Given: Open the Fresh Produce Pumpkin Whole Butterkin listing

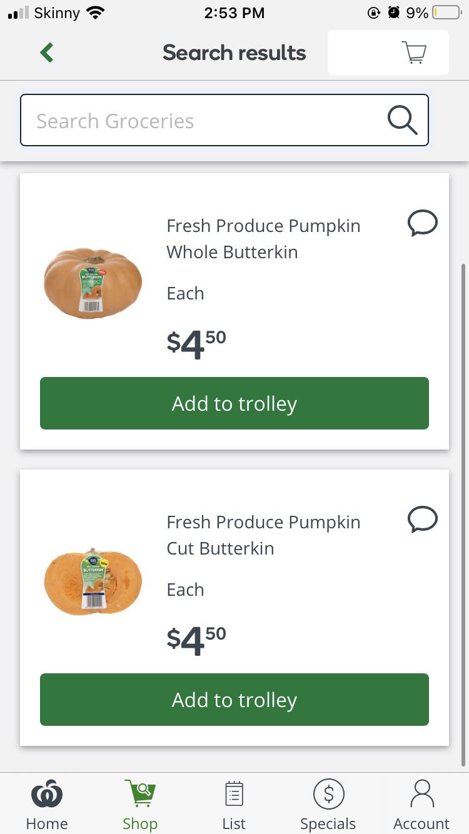Looking at the screenshot, I should (x=263, y=238).
